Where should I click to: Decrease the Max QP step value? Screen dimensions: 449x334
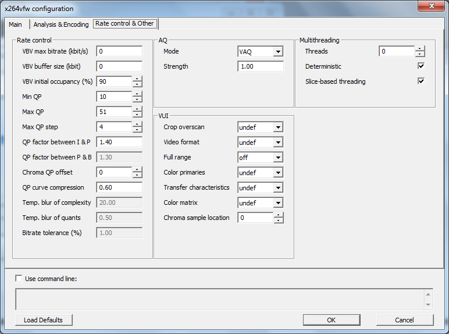pyautogui.click(x=137, y=130)
